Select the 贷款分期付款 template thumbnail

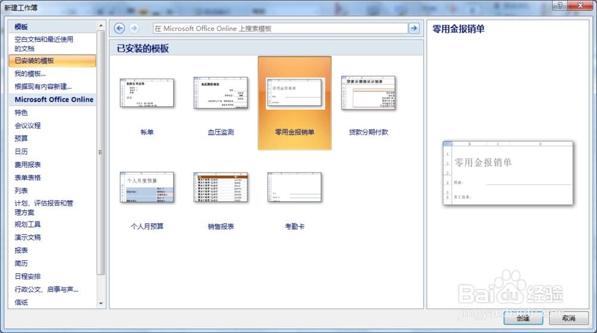pos(368,93)
